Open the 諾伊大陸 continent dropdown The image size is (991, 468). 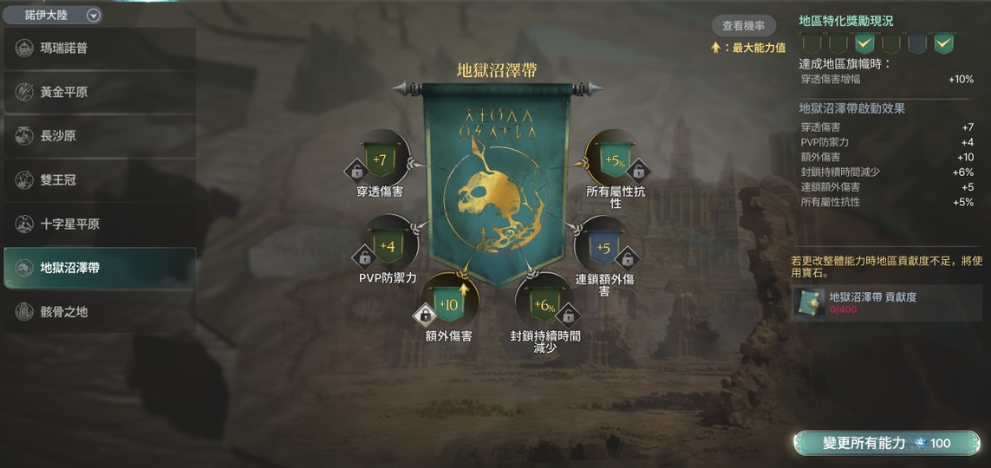tap(53, 15)
